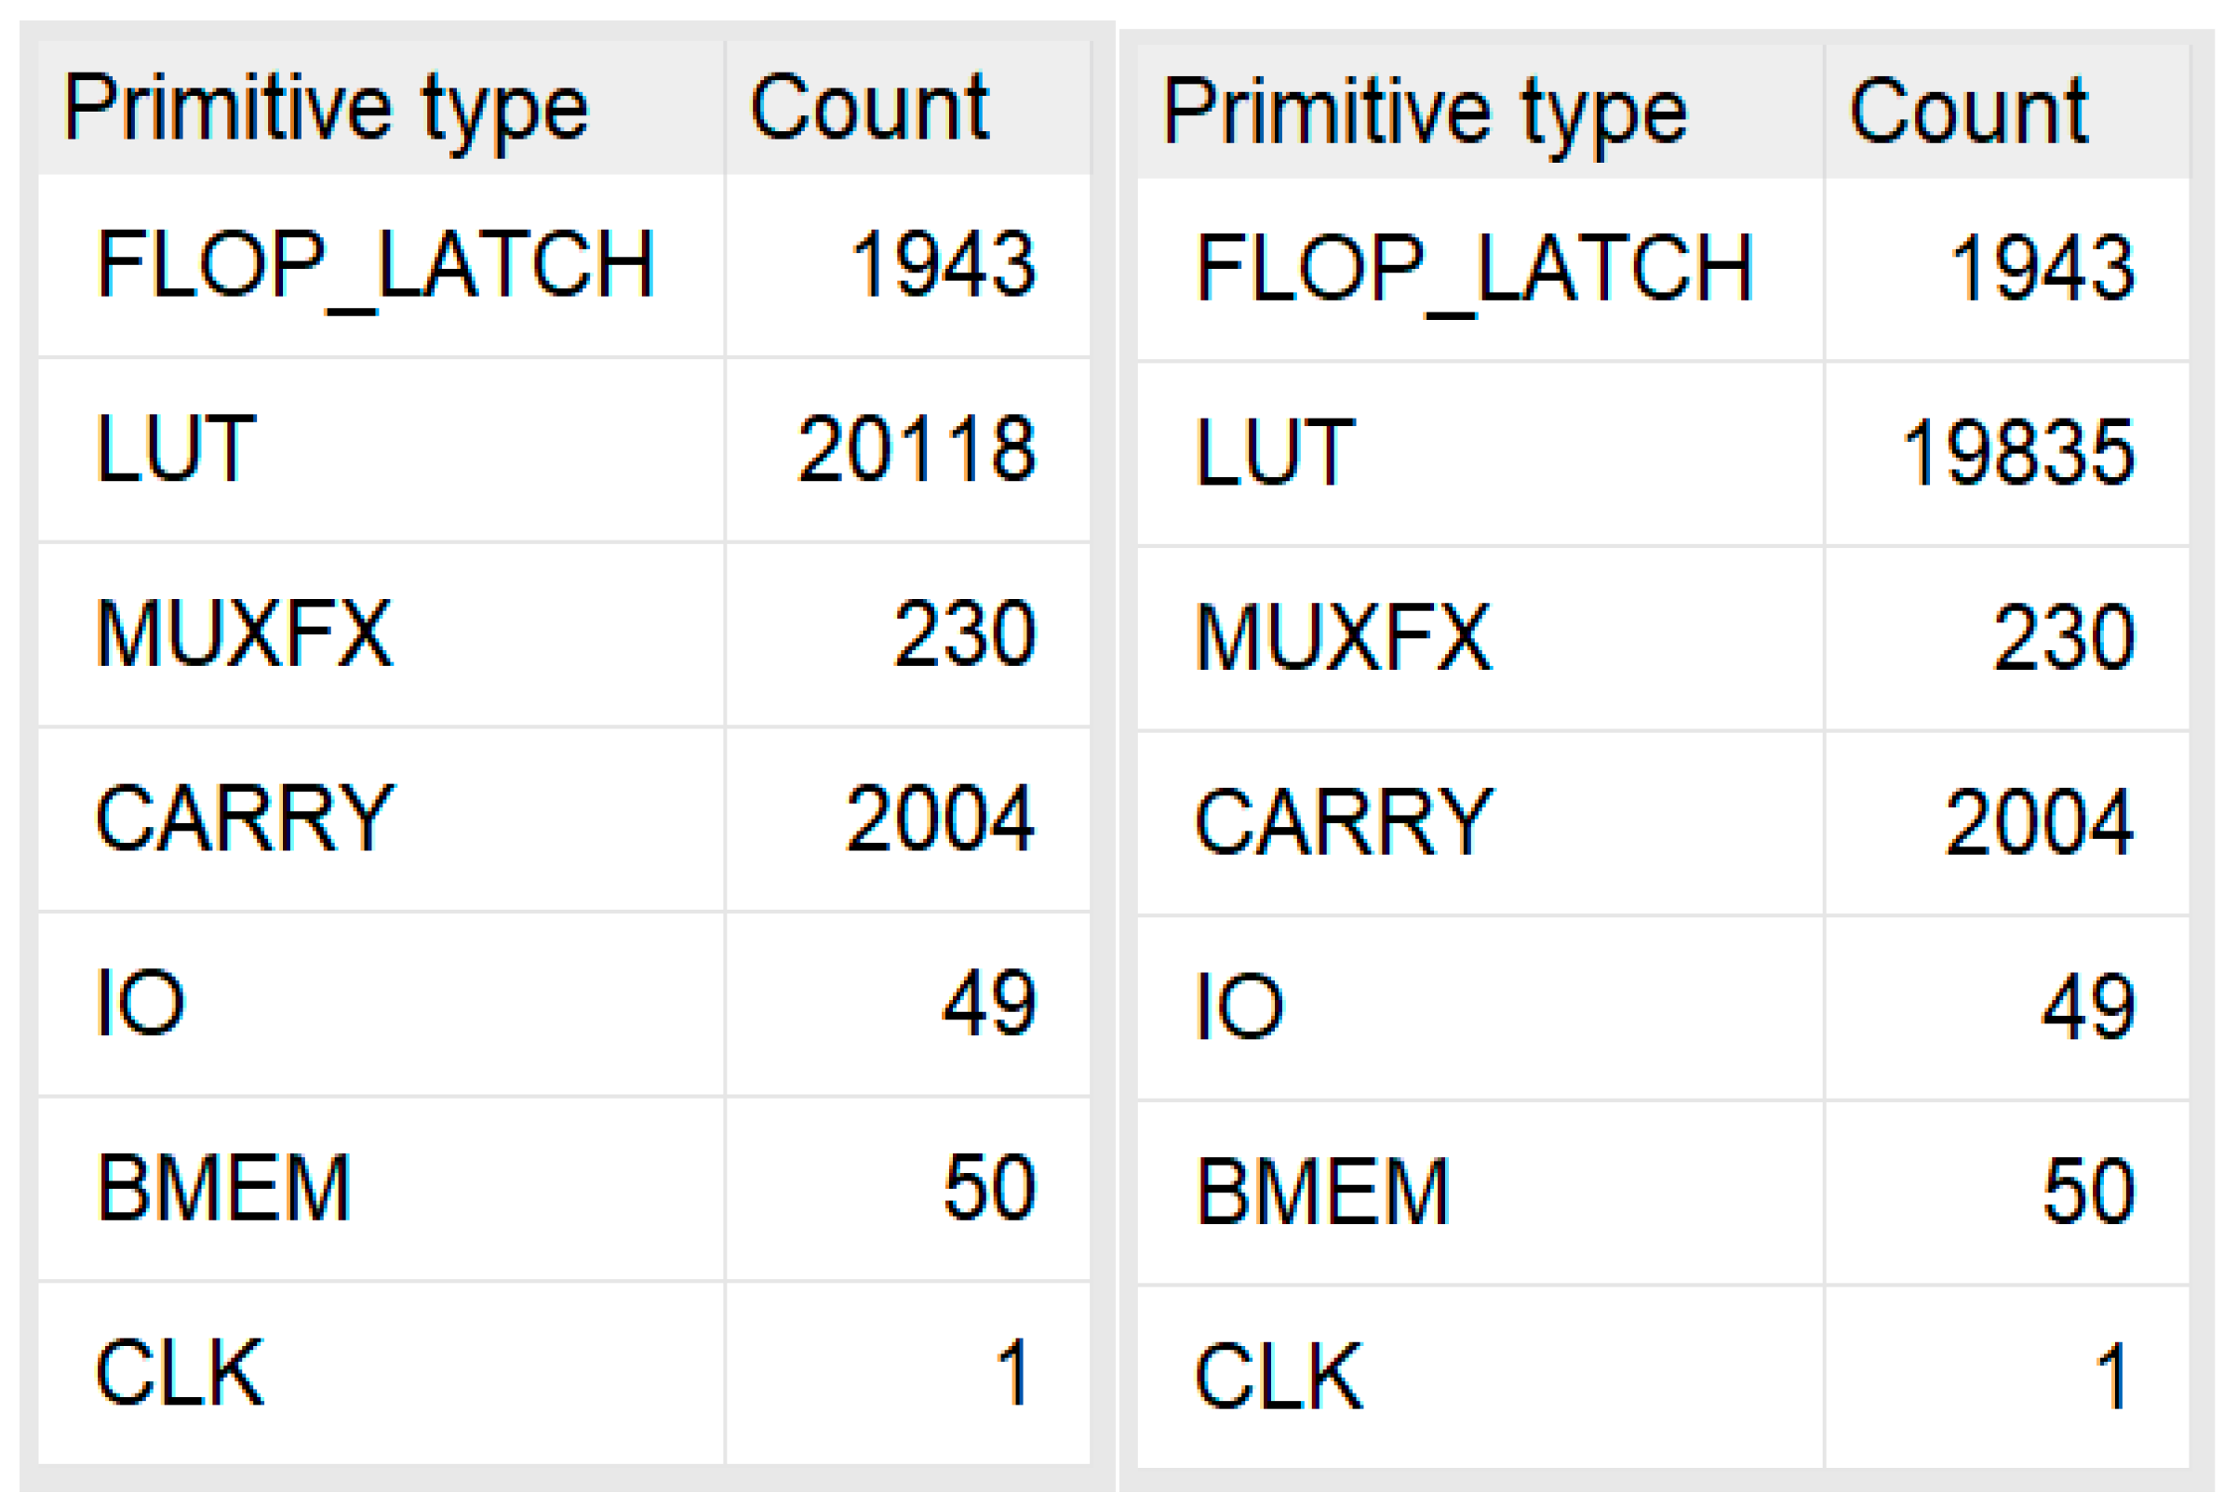Click the LUT count value 20118
The width and height of the screenshot is (2237, 1506).
point(917,448)
